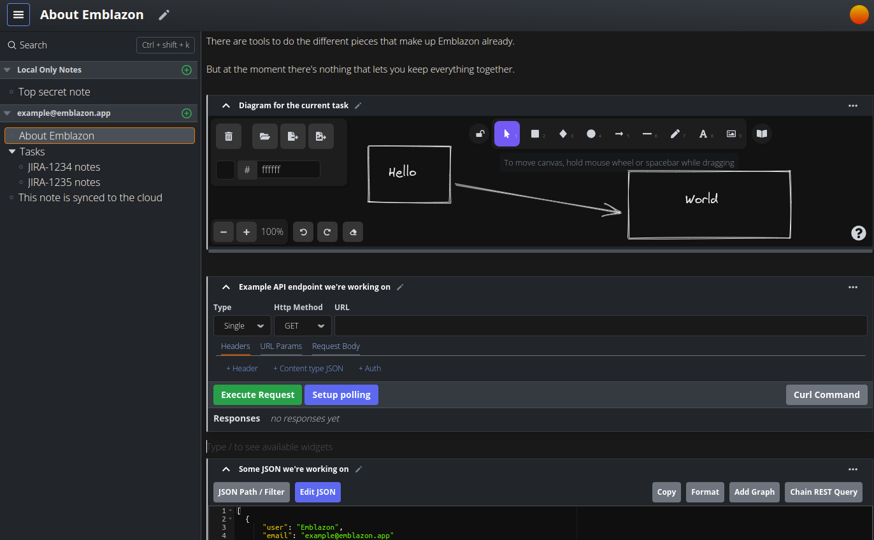
Task: Click the empty widget input below Responses
Action: point(446,446)
